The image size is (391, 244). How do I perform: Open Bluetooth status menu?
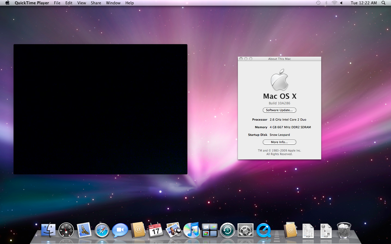click(x=326, y=3)
